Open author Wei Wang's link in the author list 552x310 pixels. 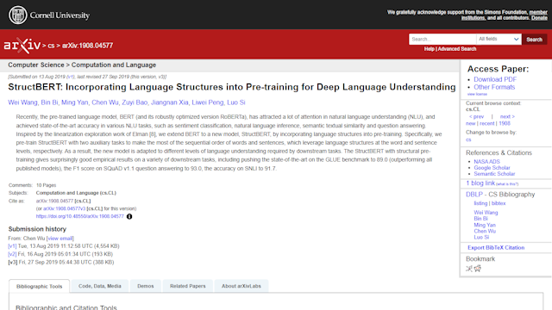[x=22, y=102]
